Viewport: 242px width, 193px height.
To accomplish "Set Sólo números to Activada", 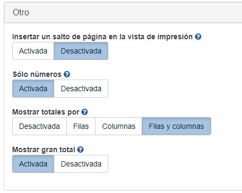I will pyautogui.click(x=33, y=89).
